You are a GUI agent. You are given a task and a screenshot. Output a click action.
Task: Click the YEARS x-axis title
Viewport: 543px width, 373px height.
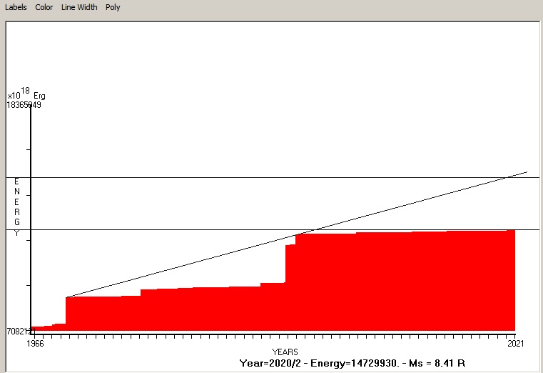285,352
